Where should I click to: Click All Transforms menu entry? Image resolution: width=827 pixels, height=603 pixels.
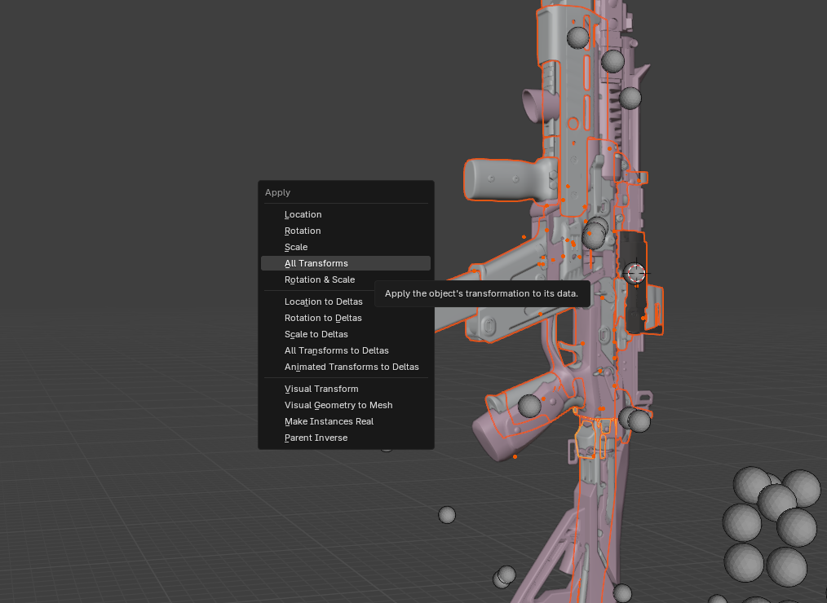pos(316,263)
